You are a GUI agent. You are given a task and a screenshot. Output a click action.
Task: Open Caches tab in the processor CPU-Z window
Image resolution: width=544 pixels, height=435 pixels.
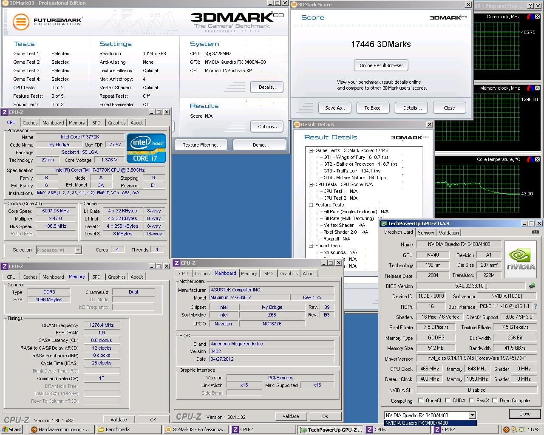[x=30, y=122]
